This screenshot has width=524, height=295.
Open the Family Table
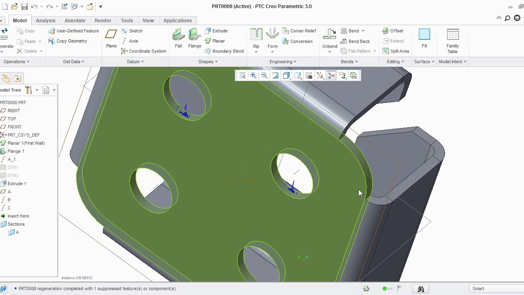click(453, 41)
